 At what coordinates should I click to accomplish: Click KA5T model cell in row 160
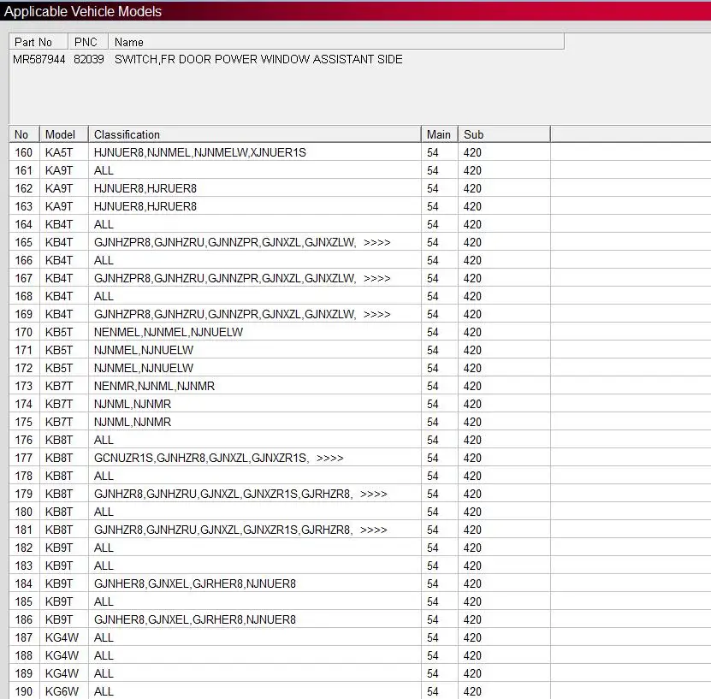click(x=59, y=153)
